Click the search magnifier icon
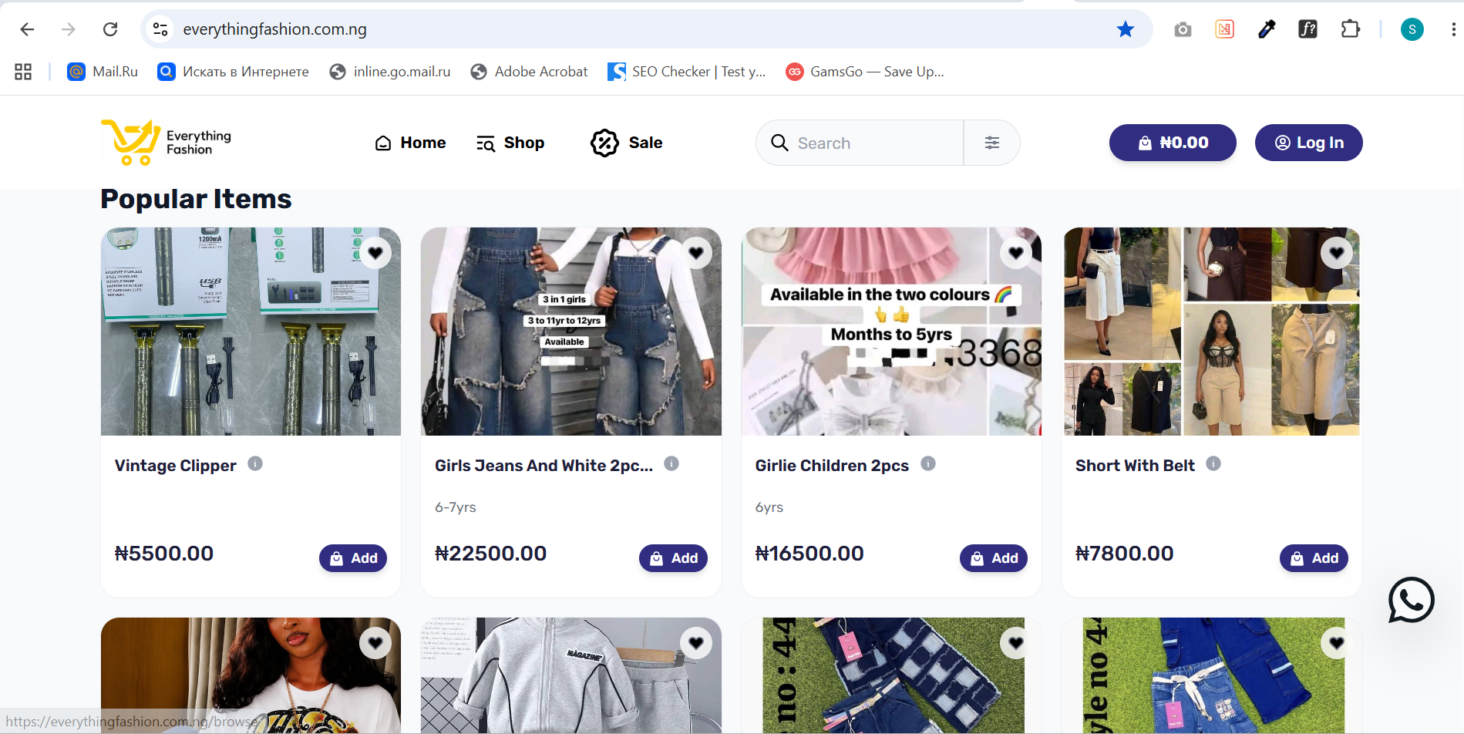This screenshot has width=1464, height=734. 779,143
